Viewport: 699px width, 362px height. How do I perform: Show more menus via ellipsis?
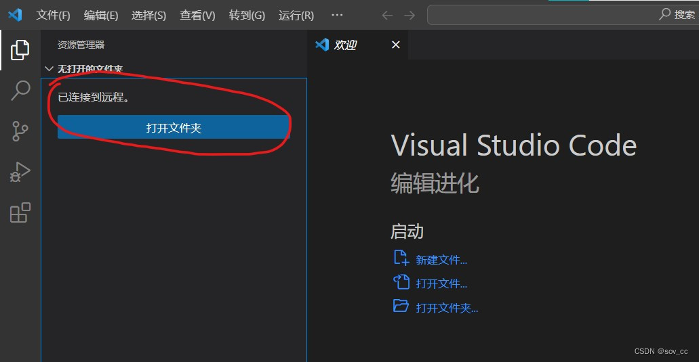(x=337, y=15)
